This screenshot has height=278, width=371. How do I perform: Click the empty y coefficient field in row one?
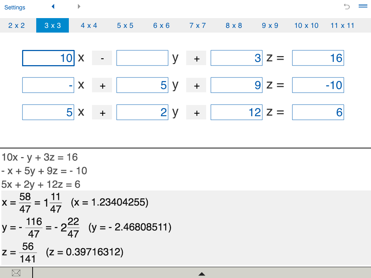[142, 58]
